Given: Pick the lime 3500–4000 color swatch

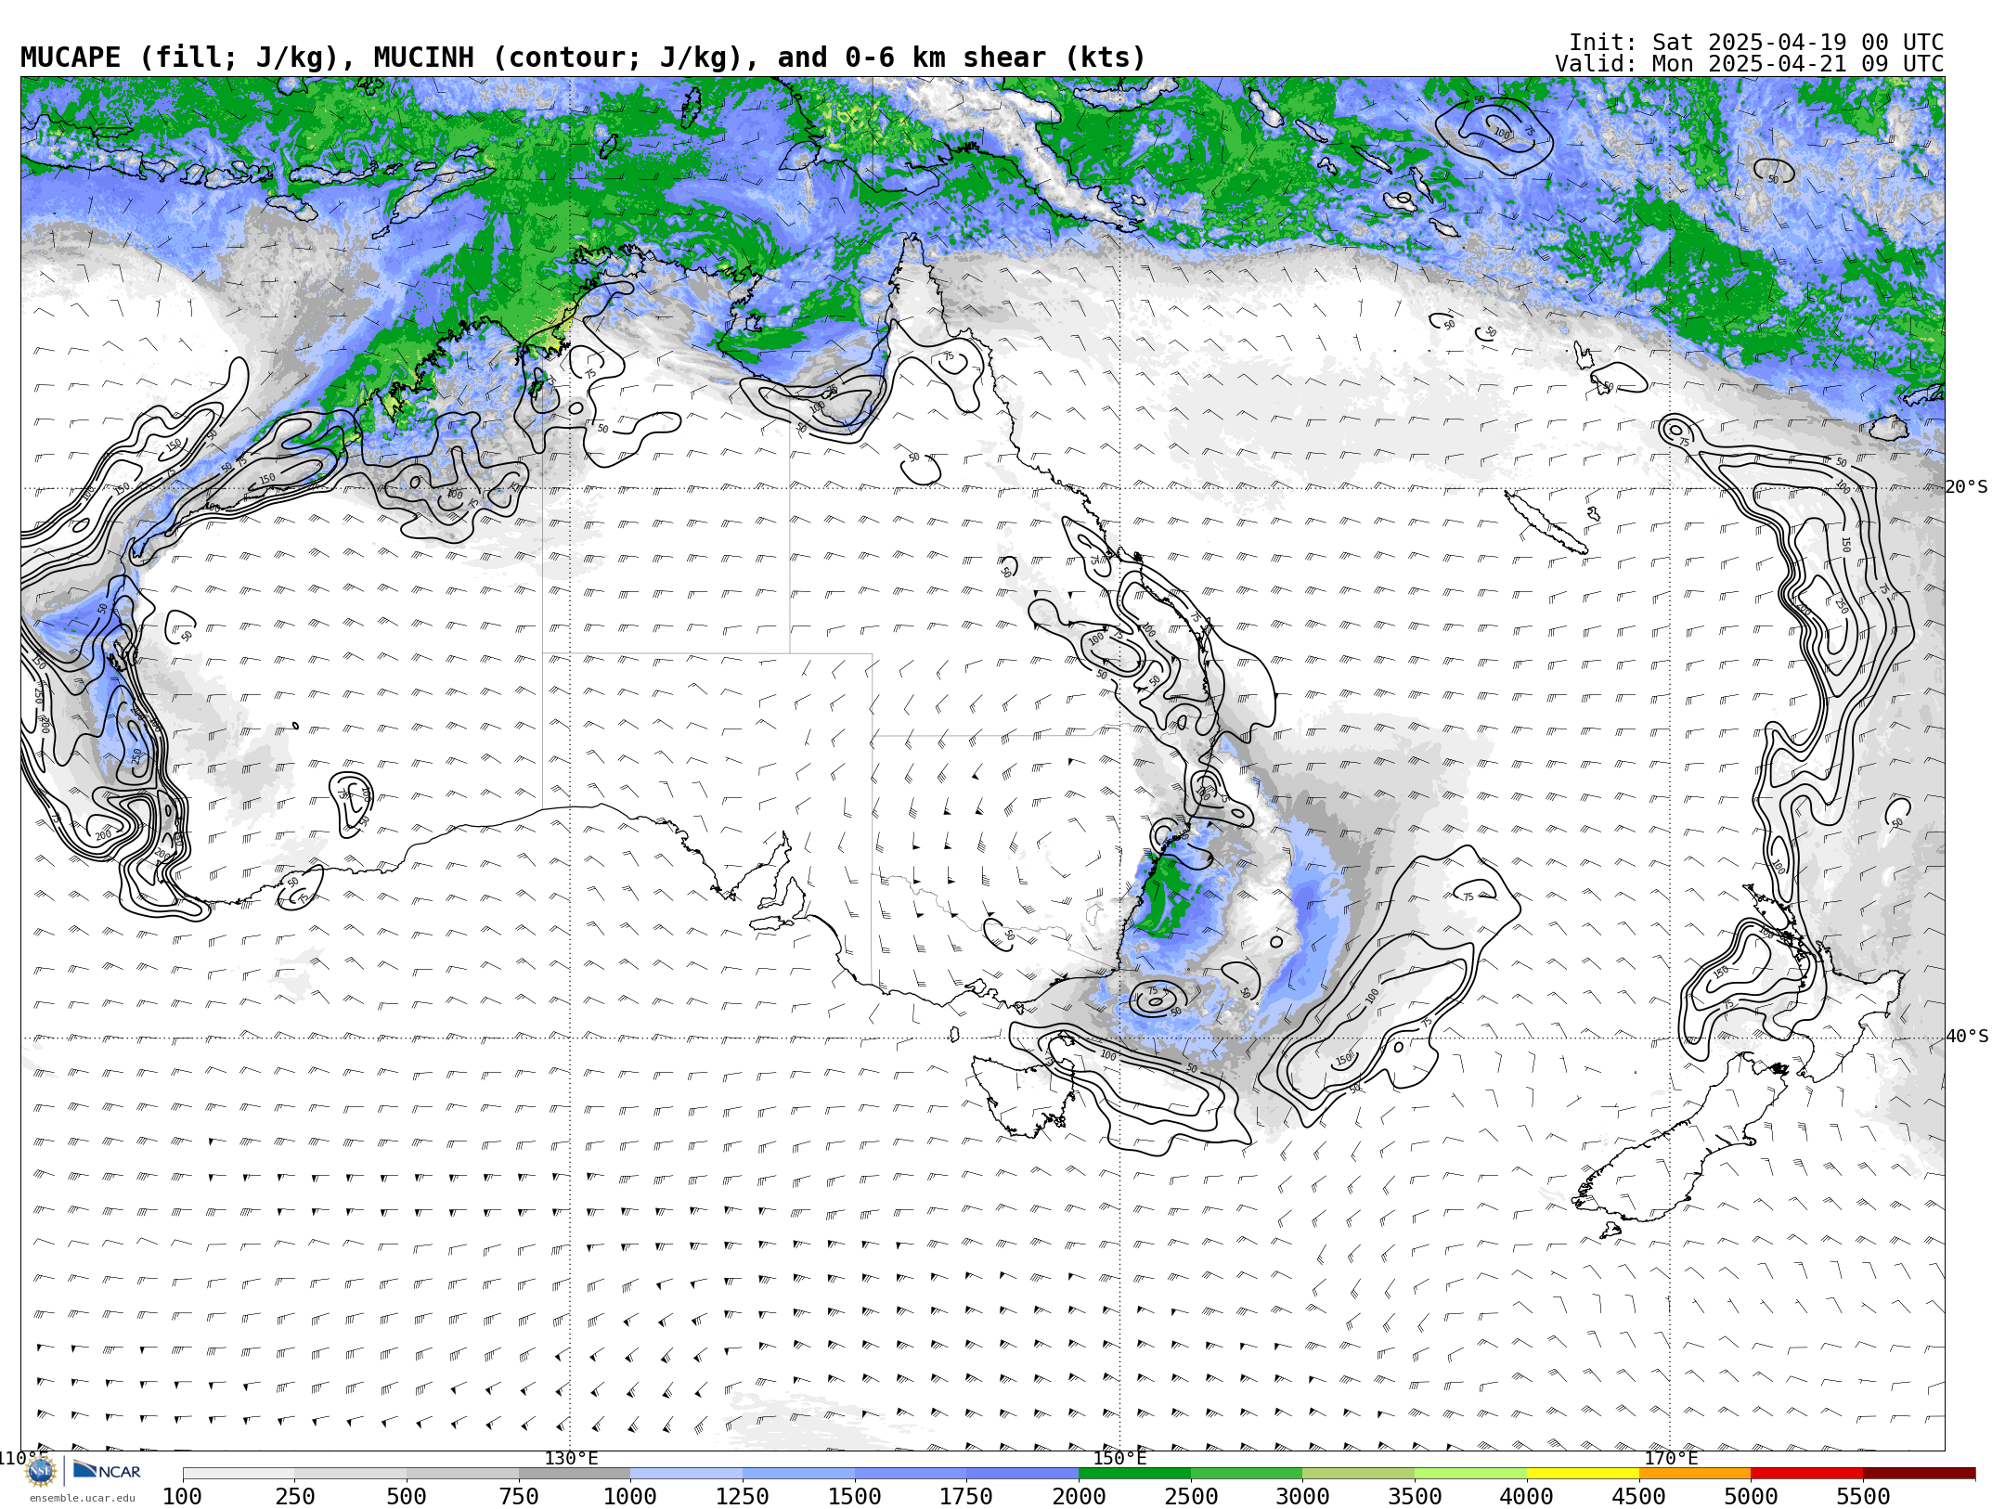Looking at the screenshot, I should point(1470,1474).
